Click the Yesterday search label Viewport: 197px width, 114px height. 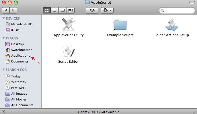pos(19,82)
